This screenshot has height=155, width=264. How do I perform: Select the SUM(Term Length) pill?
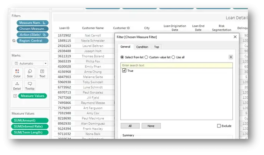[x=30, y=132]
